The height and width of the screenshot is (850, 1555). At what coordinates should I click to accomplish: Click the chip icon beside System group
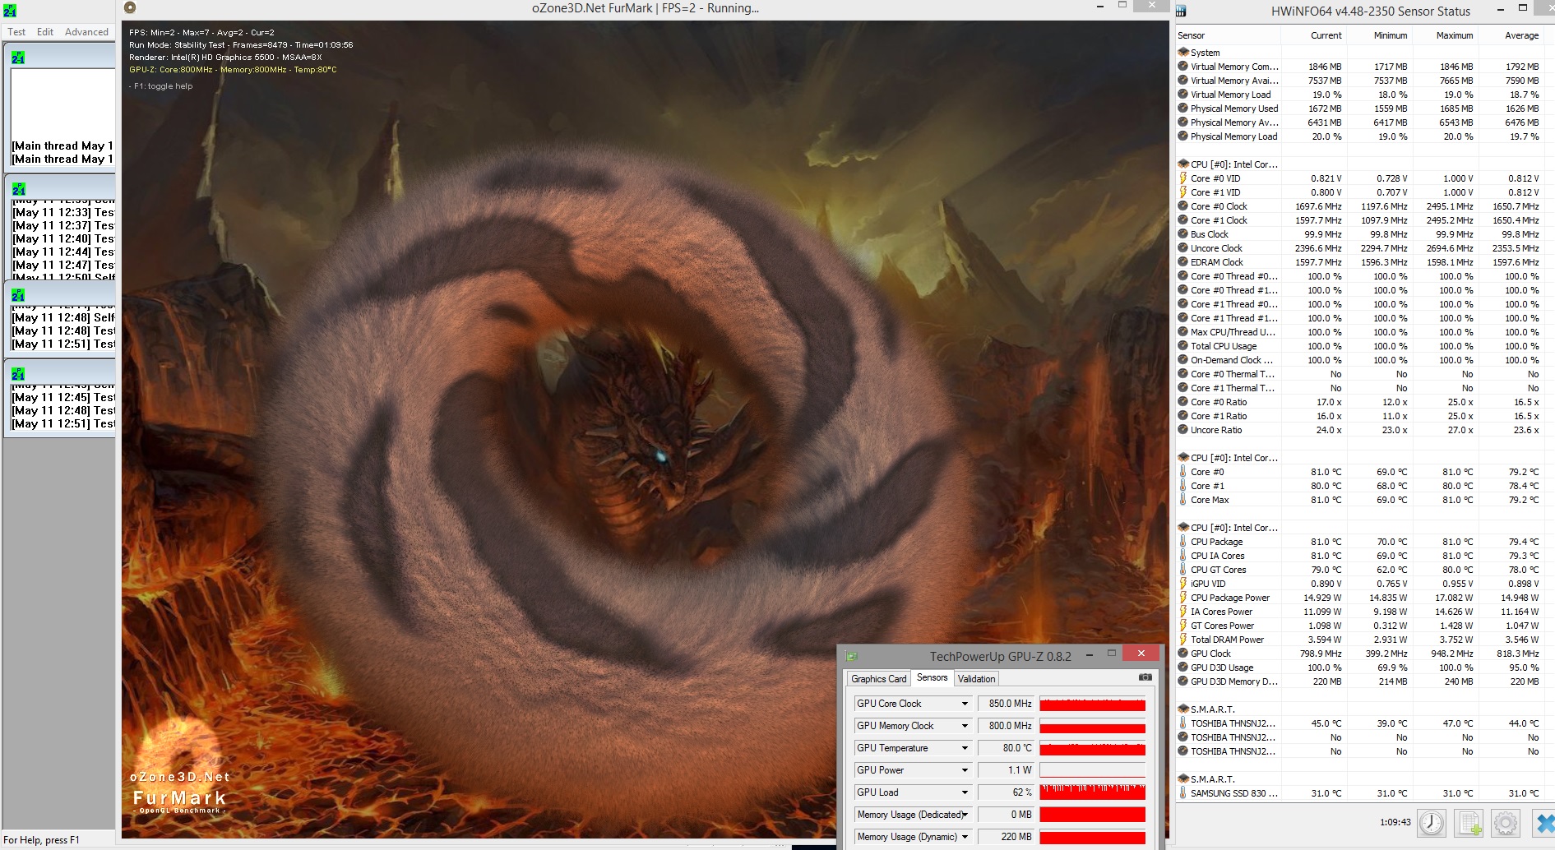pos(1183,52)
